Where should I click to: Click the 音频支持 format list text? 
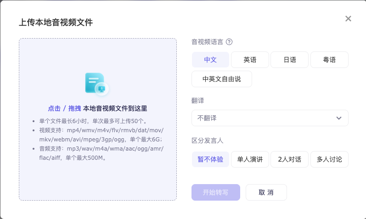101,153
